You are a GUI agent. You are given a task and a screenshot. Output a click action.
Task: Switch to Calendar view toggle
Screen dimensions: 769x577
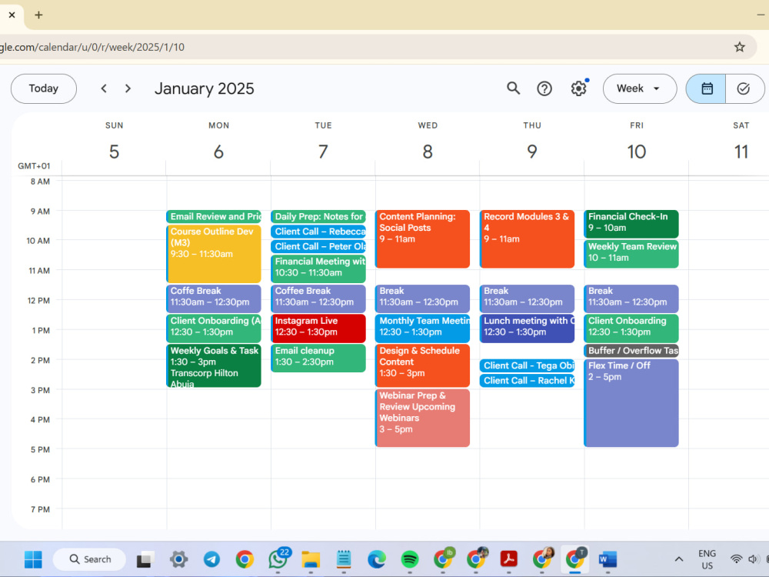click(706, 88)
